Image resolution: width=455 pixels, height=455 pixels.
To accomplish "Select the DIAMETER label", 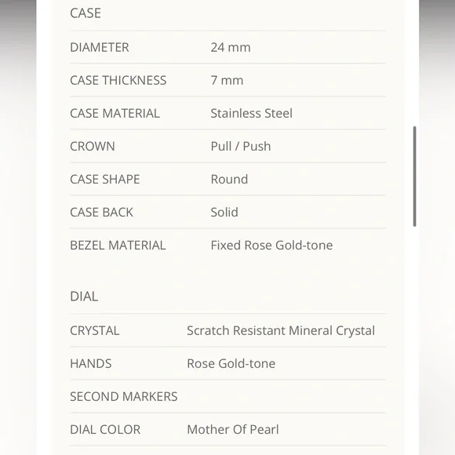I will click(x=100, y=47).
